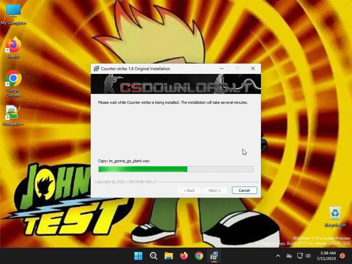Select the Recycle Bin desktop icon

click(x=335, y=217)
